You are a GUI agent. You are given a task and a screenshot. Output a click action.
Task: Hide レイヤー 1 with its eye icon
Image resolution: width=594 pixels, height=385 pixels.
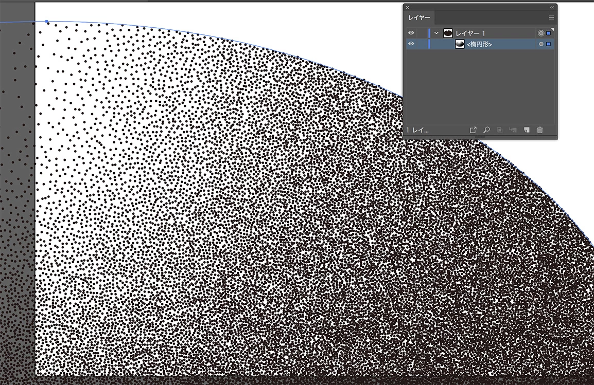coord(411,33)
